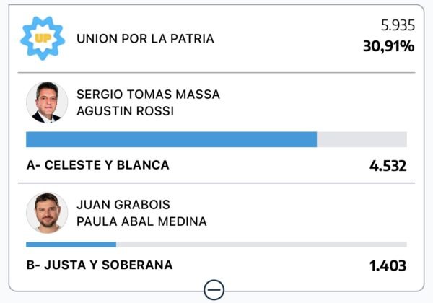Click the Union por la Patria logo

coord(43,38)
